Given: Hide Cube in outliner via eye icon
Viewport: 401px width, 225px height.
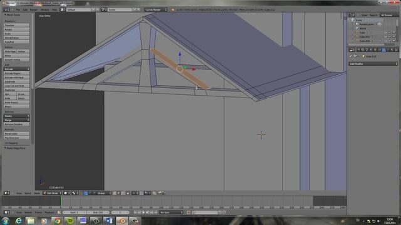Looking at the screenshot, I should pyautogui.click(x=386, y=32).
